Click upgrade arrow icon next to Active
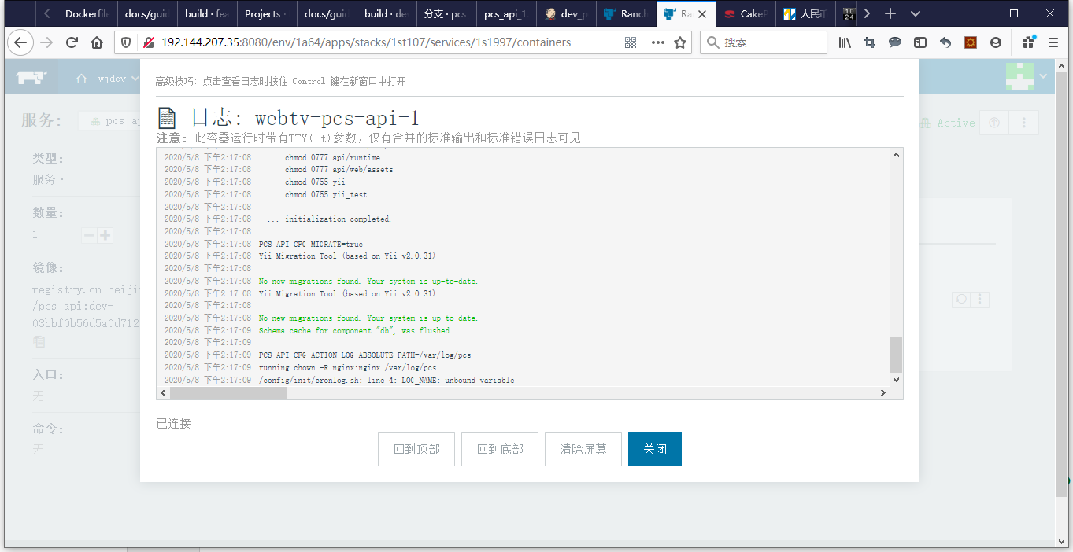1073x552 pixels. 994,123
